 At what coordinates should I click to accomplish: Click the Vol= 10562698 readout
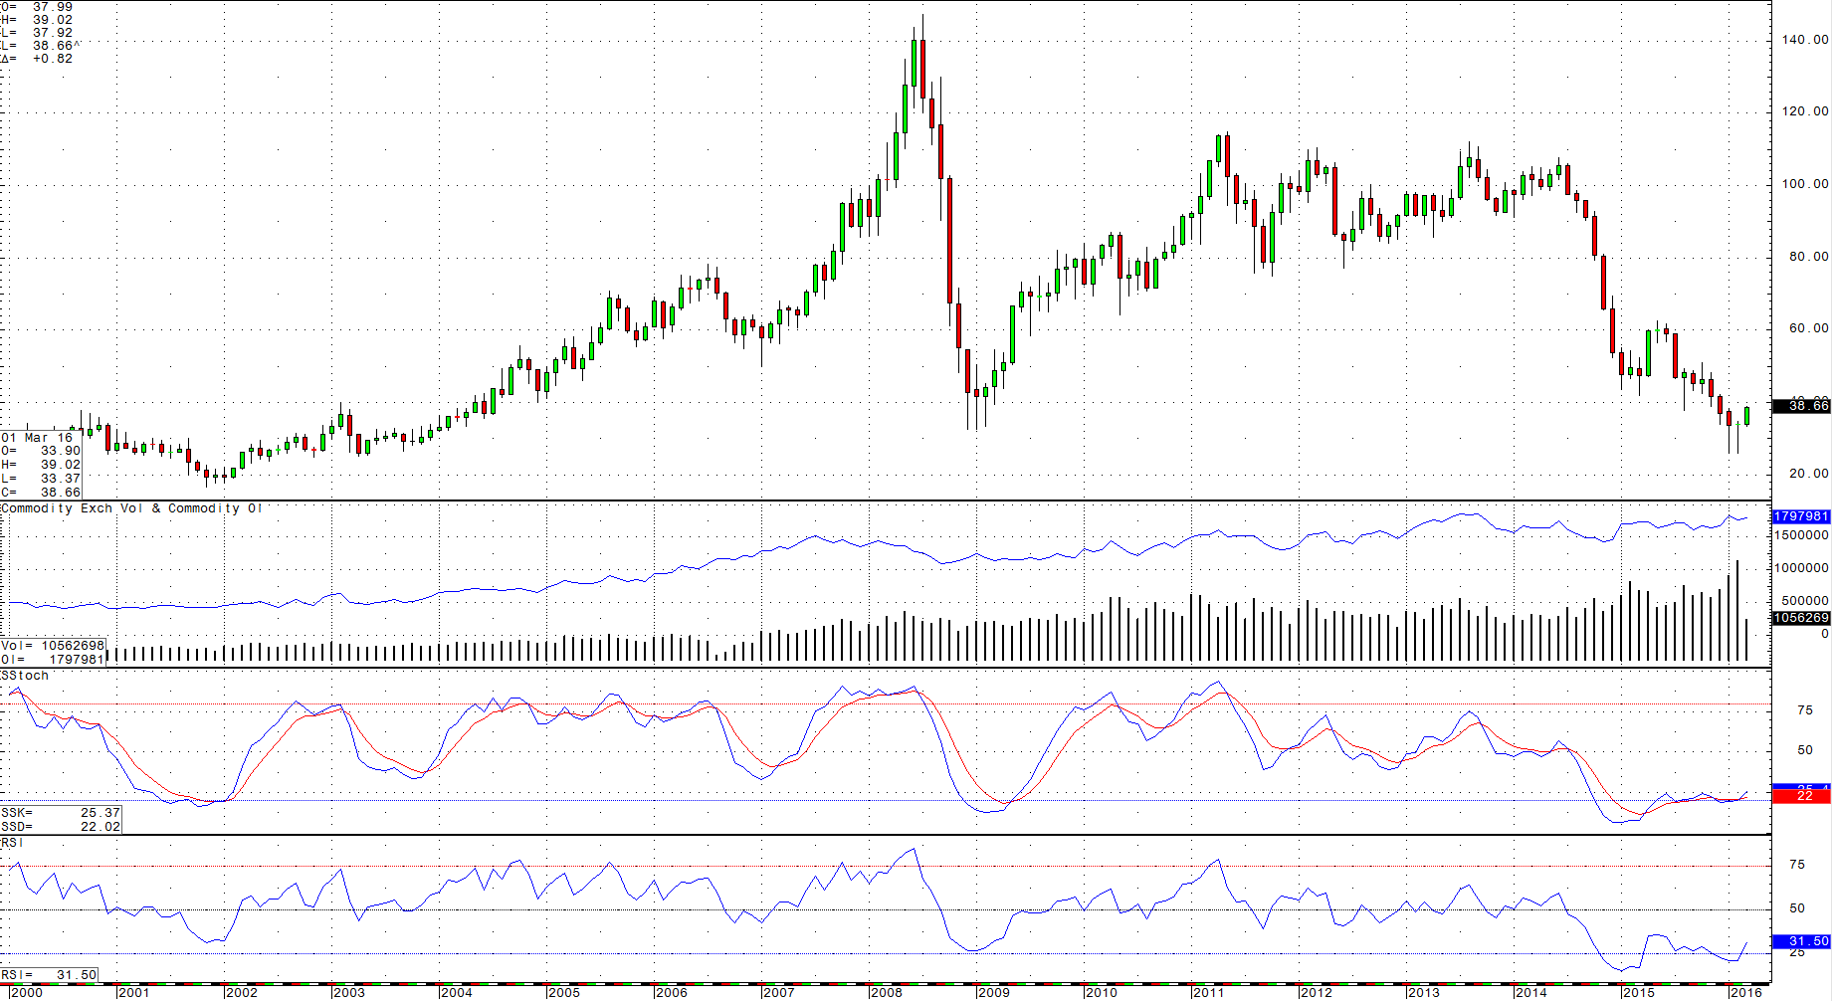coord(53,646)
